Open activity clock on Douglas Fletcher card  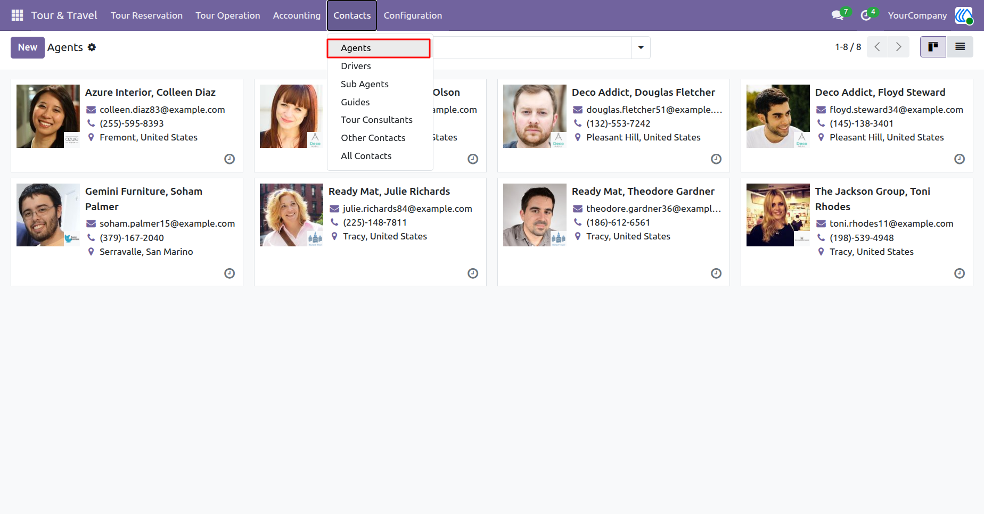click(x=716, y=159)
